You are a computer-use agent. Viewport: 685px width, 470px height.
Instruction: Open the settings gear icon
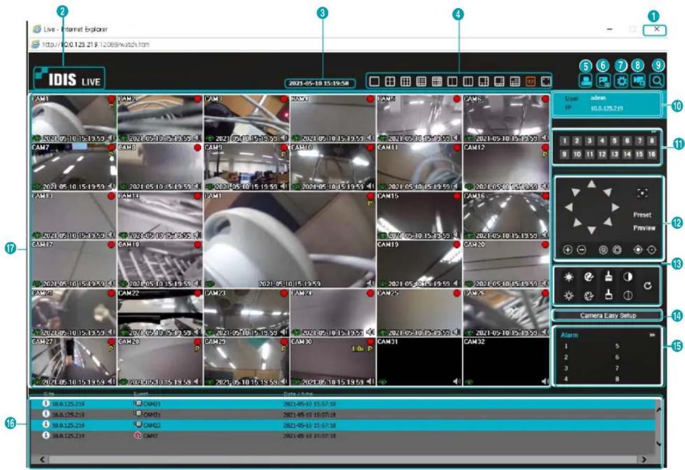pos(621,81)
